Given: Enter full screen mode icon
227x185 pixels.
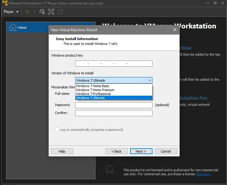Looking at the screenshot, I should (x=51, y=12).
